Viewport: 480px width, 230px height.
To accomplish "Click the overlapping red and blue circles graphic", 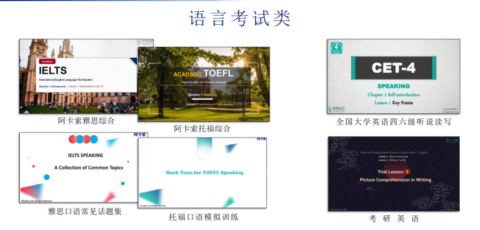I will click(83, 139).
